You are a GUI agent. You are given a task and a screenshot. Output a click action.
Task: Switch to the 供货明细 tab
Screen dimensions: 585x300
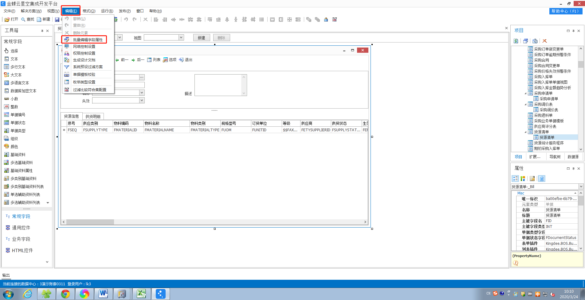tap(93, 117)
